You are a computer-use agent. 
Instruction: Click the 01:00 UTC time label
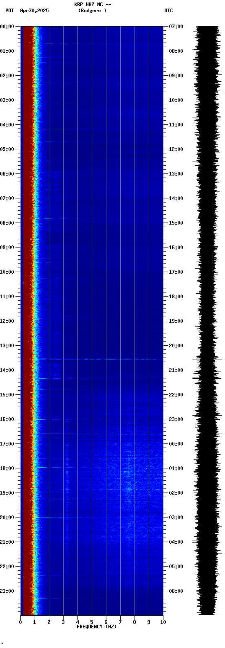pyautogui.click(x=176, y=468)
